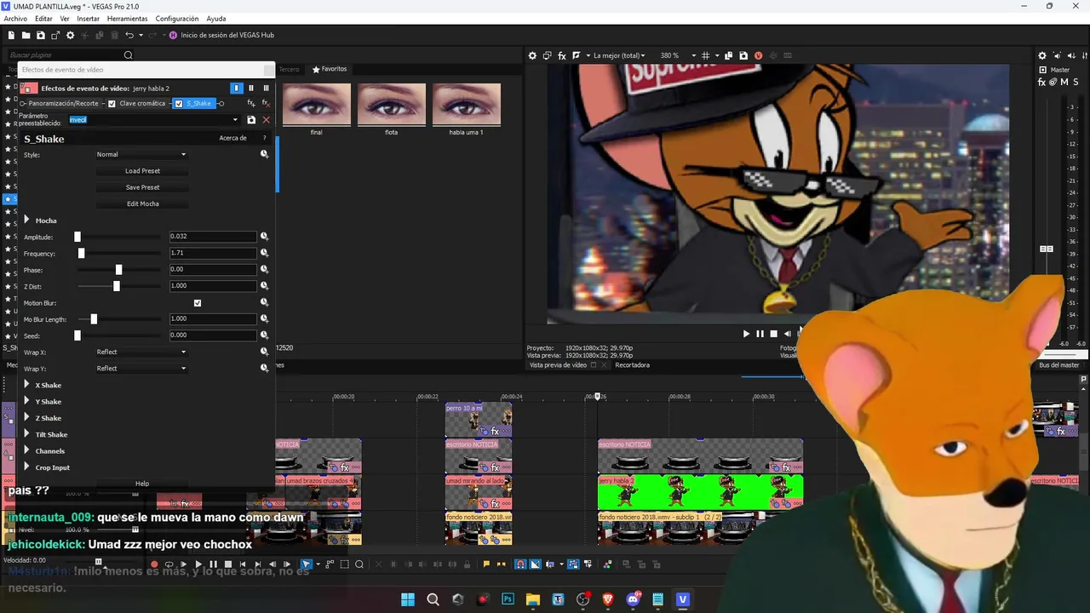
Task: Show overlays grid icon in preview
Action: [706, 55]
